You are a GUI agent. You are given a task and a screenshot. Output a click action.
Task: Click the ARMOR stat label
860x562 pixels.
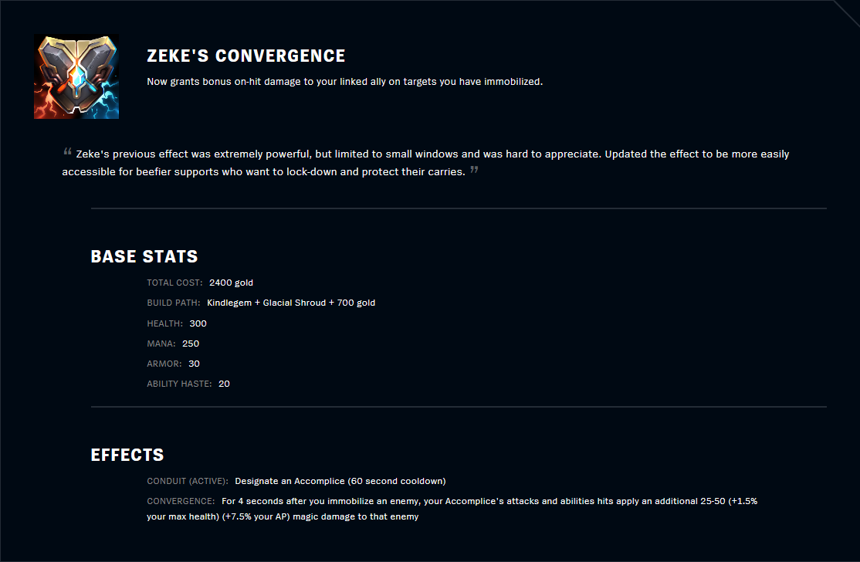pos(163,364)
